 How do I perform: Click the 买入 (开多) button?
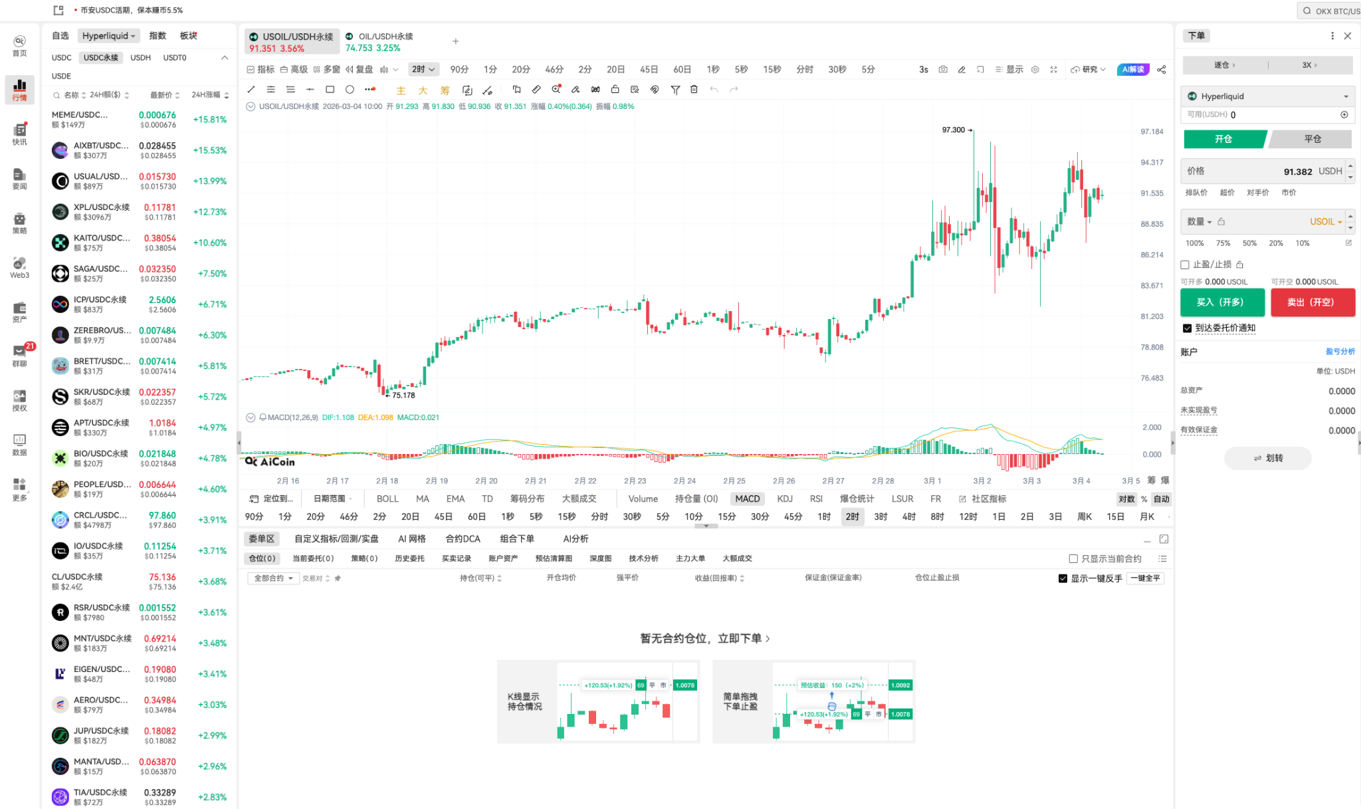click(x=1221, y=302)
